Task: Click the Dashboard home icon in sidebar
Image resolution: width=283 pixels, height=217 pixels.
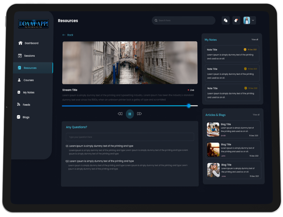Action: click(20, 43)
